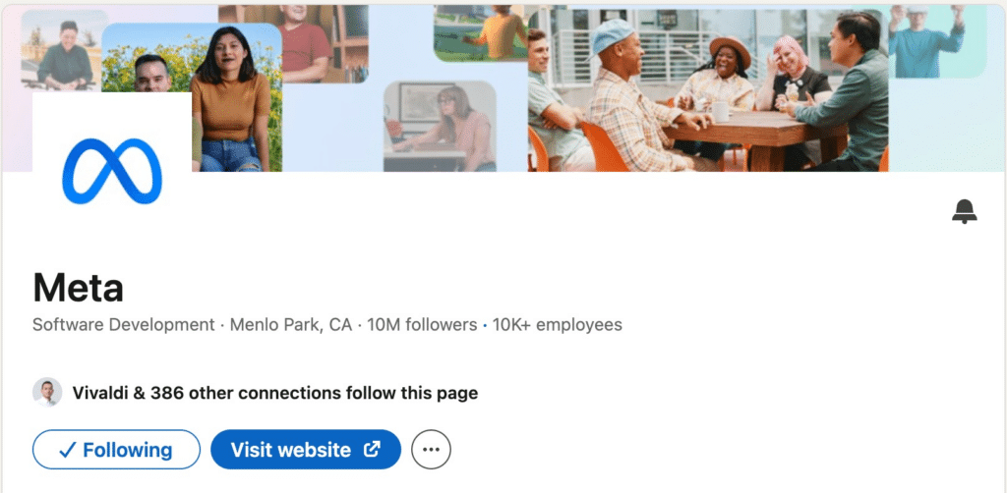The image size is (1007, 493).
Task: Click the notification bell icon
Action: point(964,211)
